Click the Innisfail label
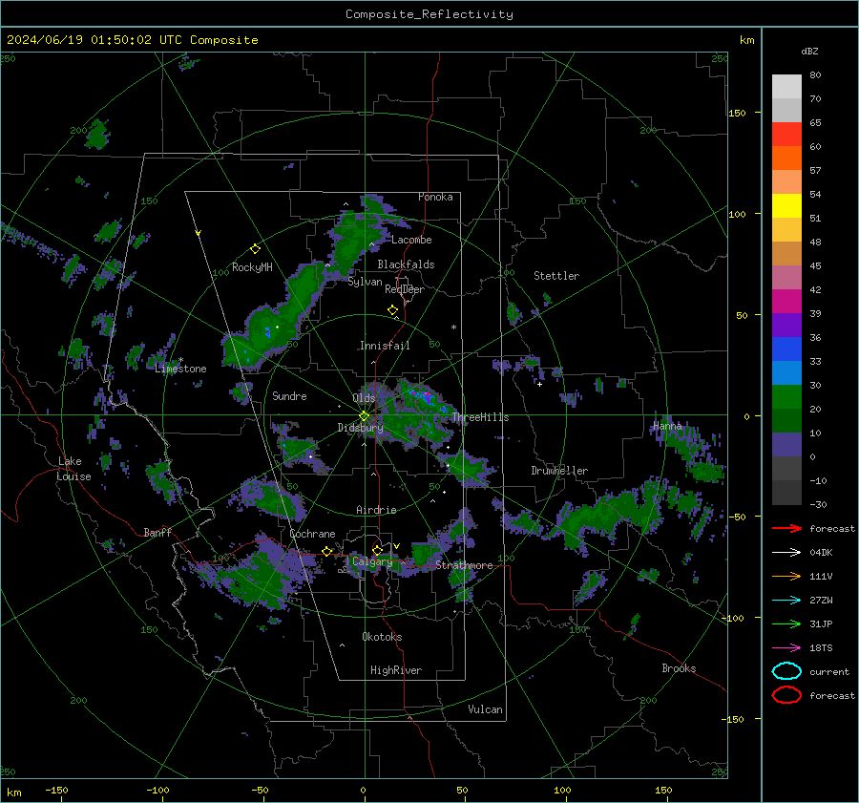Screen dimensions: 859x803 coord(385,346)
